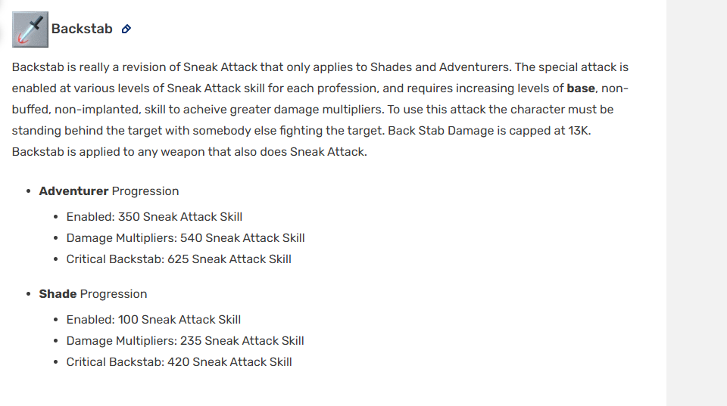Select the Enabled: 100 Sneak Attack Skill line
Image resolution: width=727 pixels, height=406 pixels.
coord(154,320)
